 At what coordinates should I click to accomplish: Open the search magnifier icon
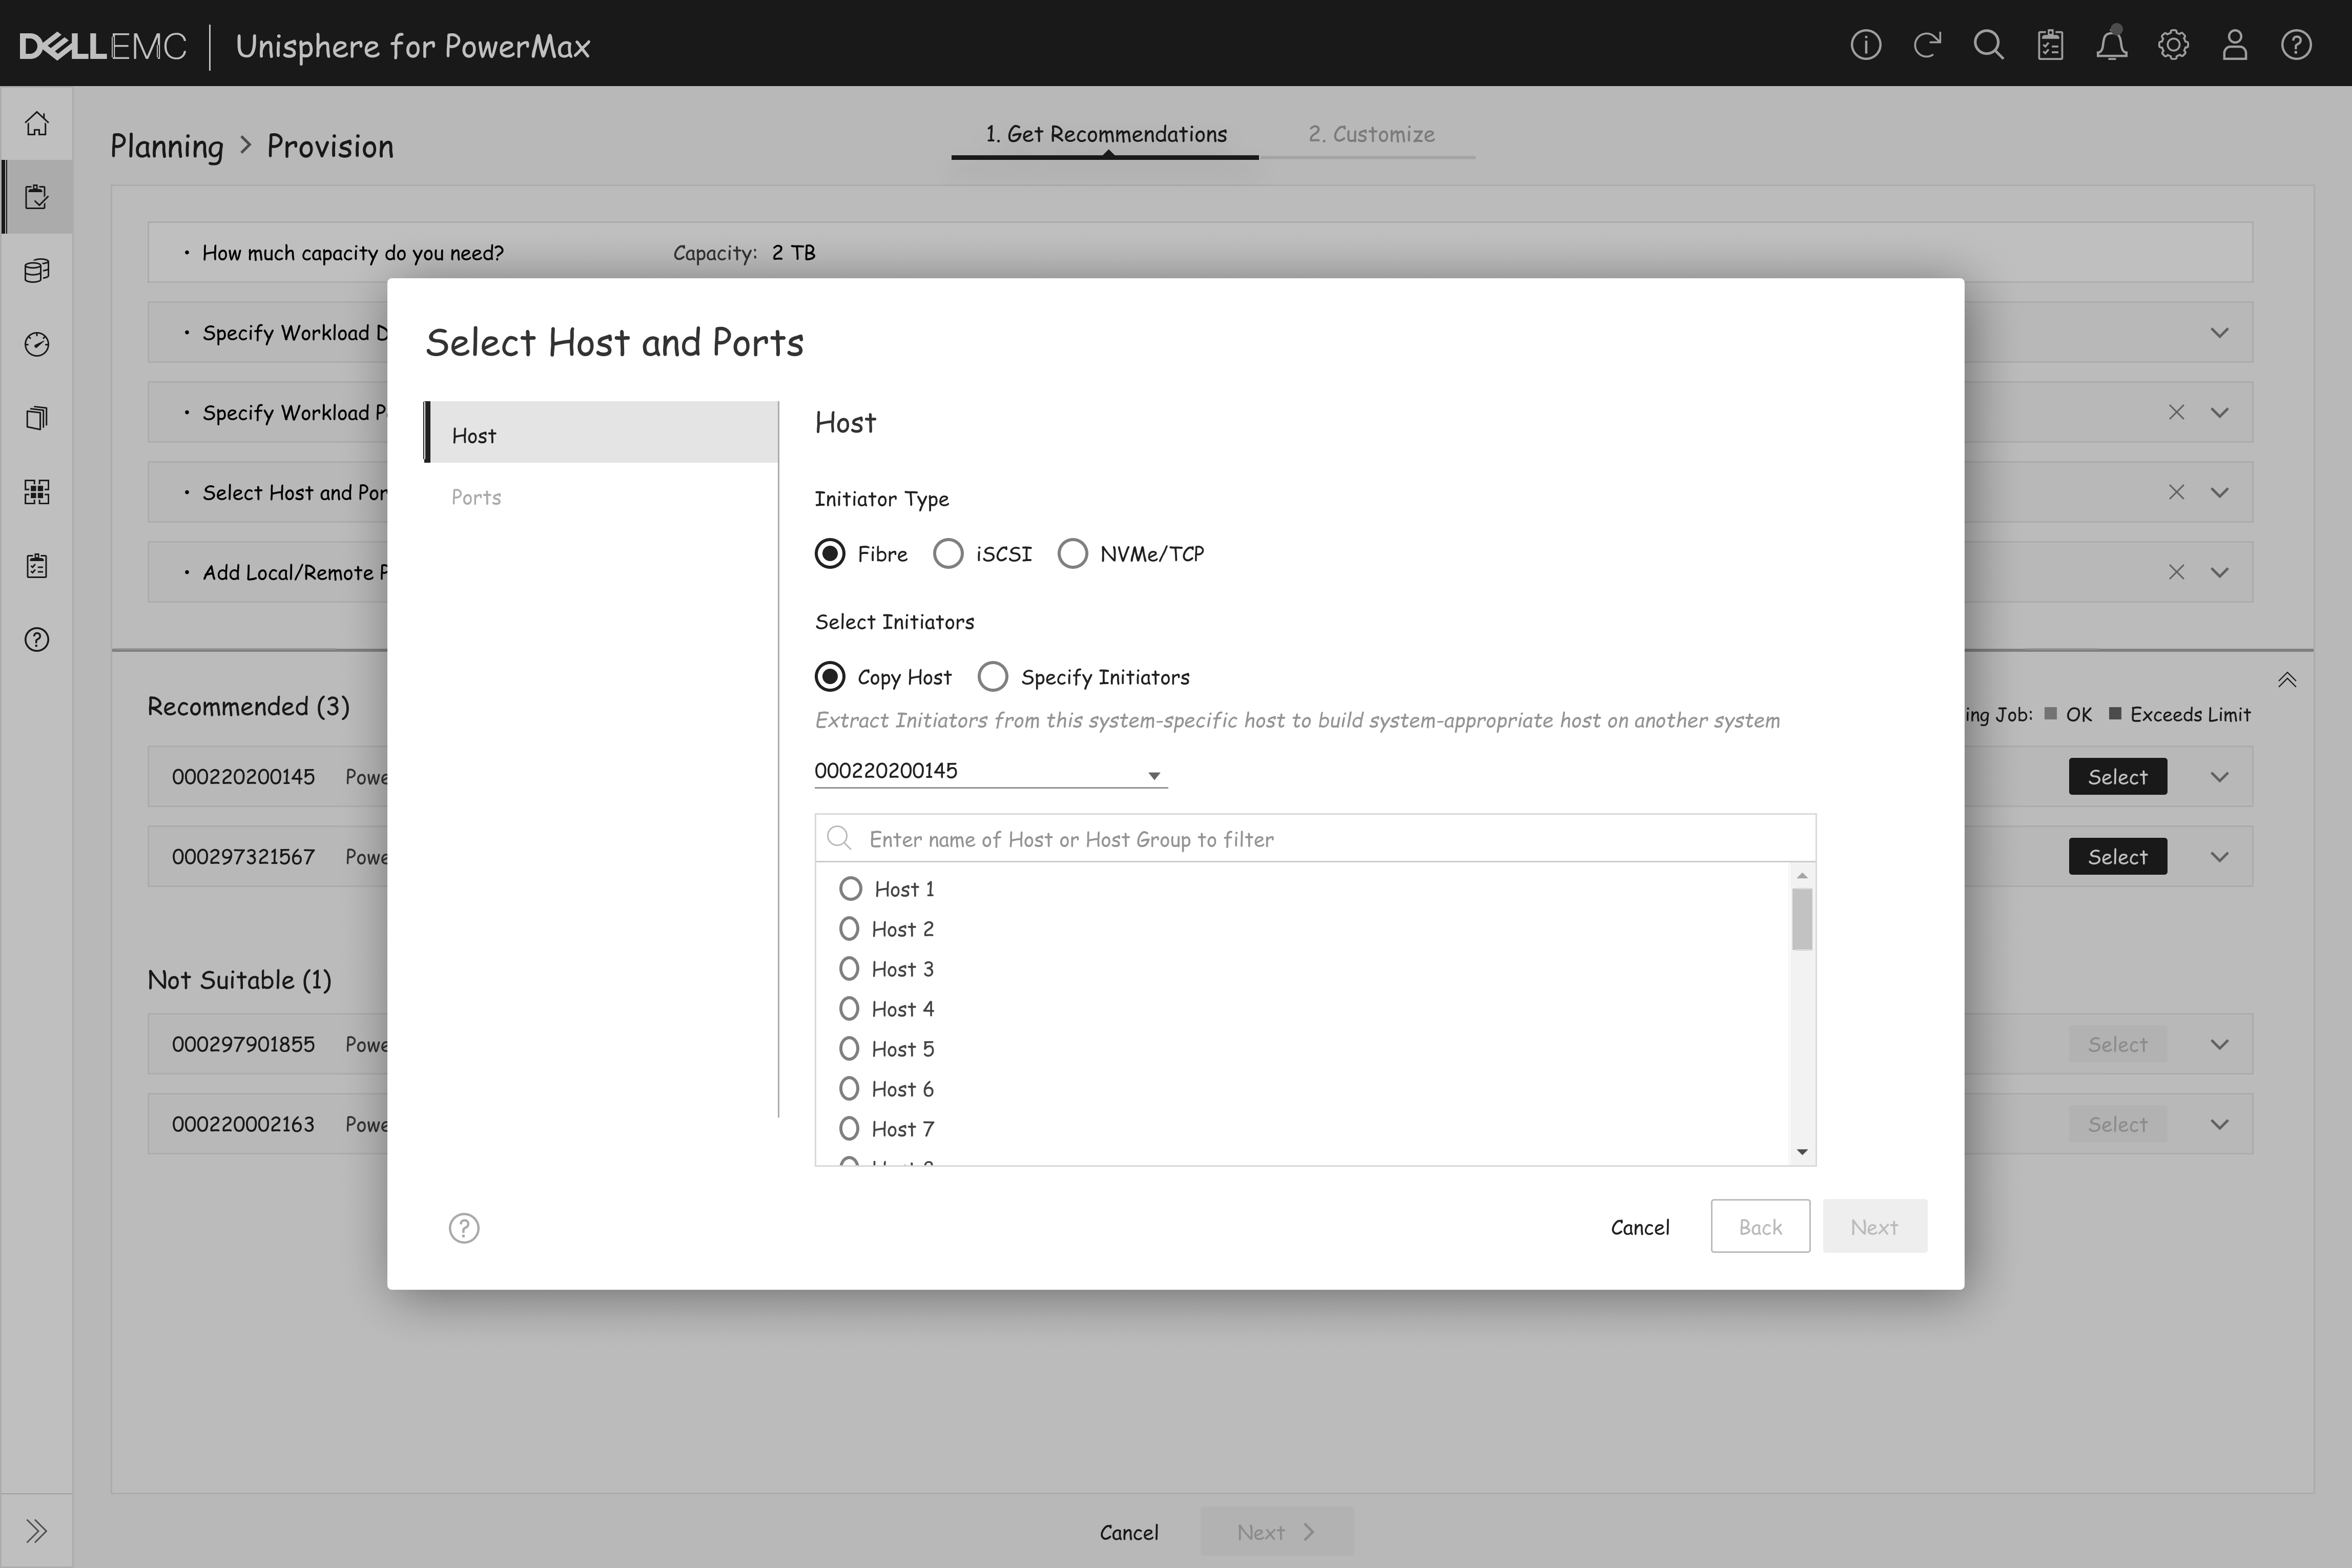tap(1988, 45)
